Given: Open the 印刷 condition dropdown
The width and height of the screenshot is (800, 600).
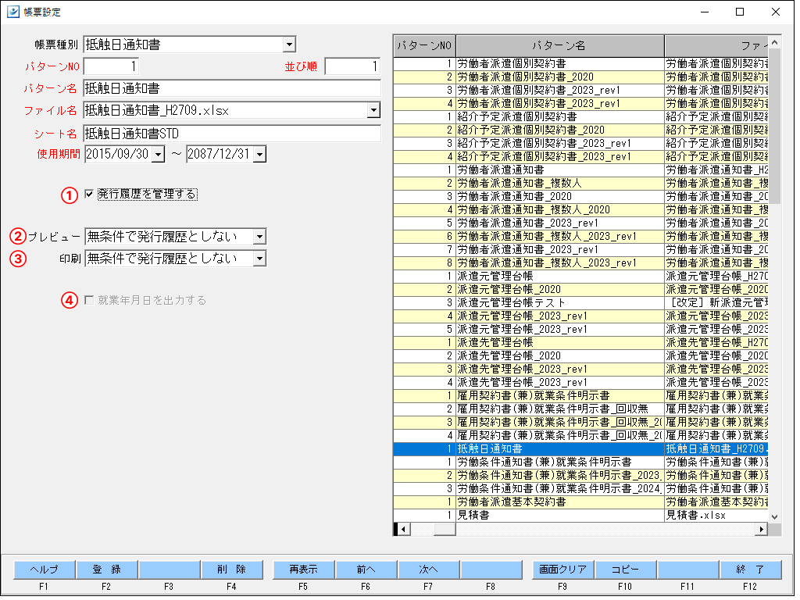Looking at the screenshot, I should coord(259,259).
